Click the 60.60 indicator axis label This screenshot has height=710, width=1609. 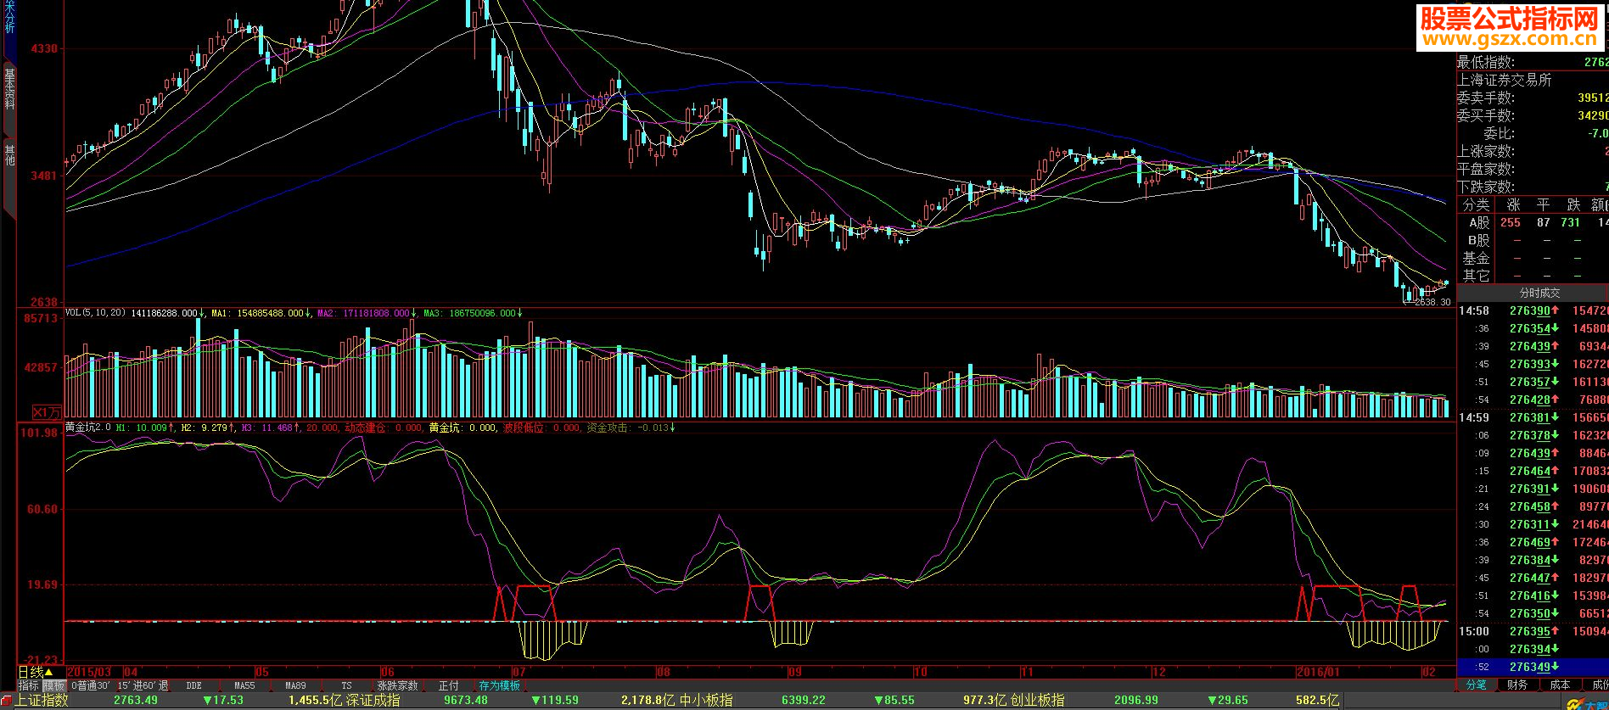(x=42, y=509)
